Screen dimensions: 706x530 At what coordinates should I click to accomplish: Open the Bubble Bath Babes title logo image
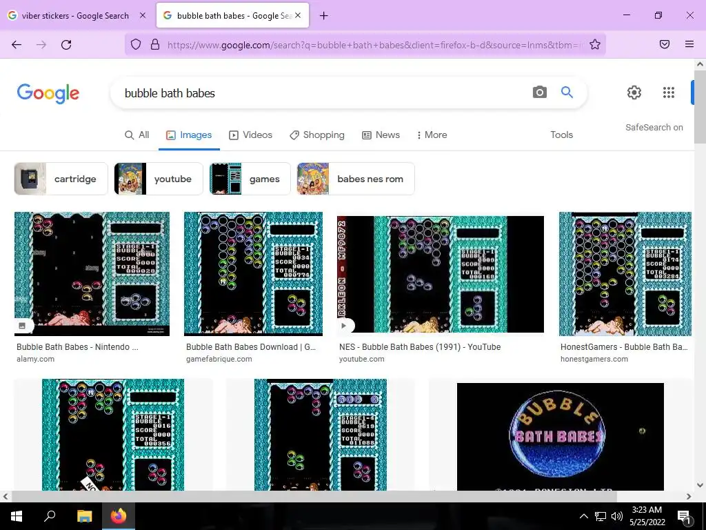click(560, 436)
